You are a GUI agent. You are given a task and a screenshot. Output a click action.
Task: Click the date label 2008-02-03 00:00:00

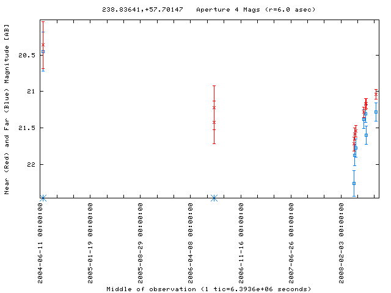click(x=342, y=243)
